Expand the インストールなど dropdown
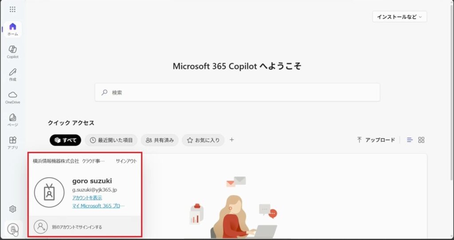Screen dimensions: 454x240 tap(399, 17)
